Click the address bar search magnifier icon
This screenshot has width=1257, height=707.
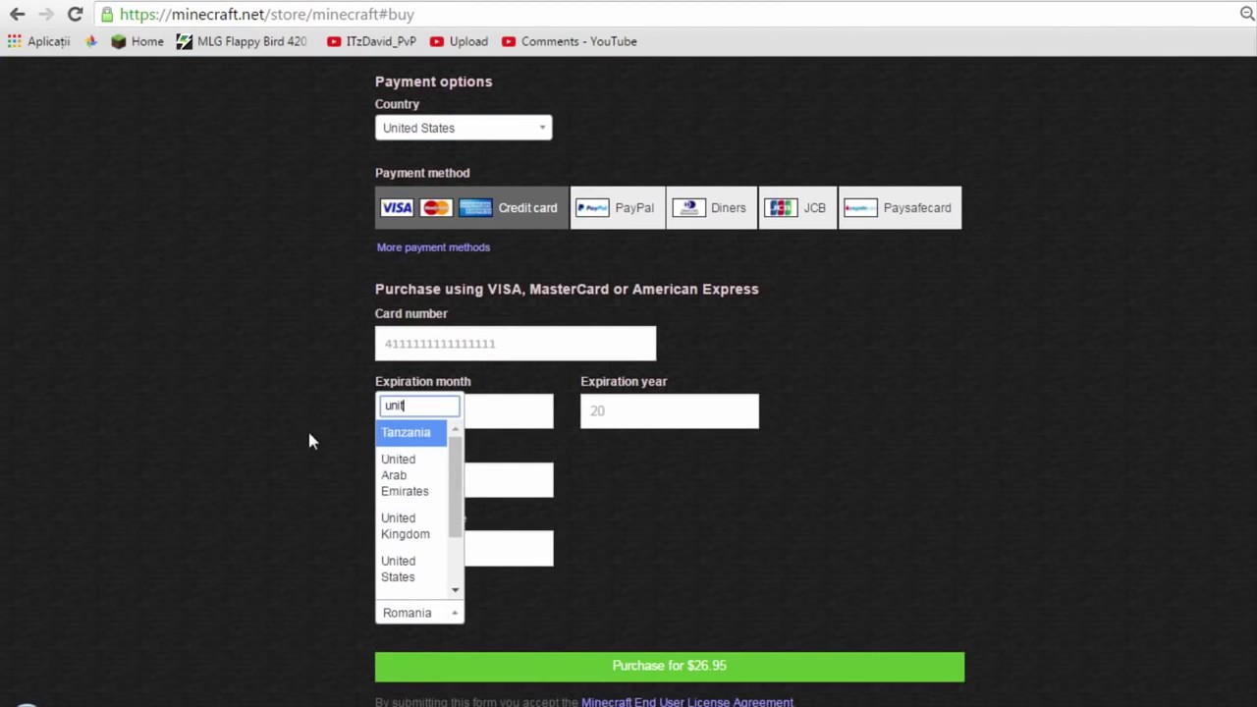(x=1247, y=14)
